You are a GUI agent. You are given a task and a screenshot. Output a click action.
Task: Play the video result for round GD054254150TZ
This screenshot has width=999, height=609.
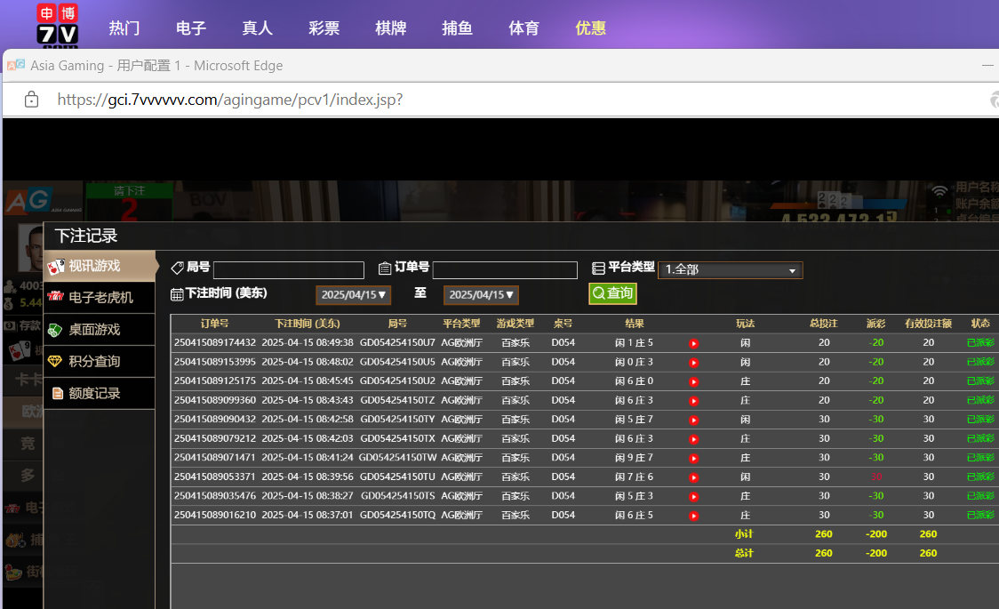point(694,401)
